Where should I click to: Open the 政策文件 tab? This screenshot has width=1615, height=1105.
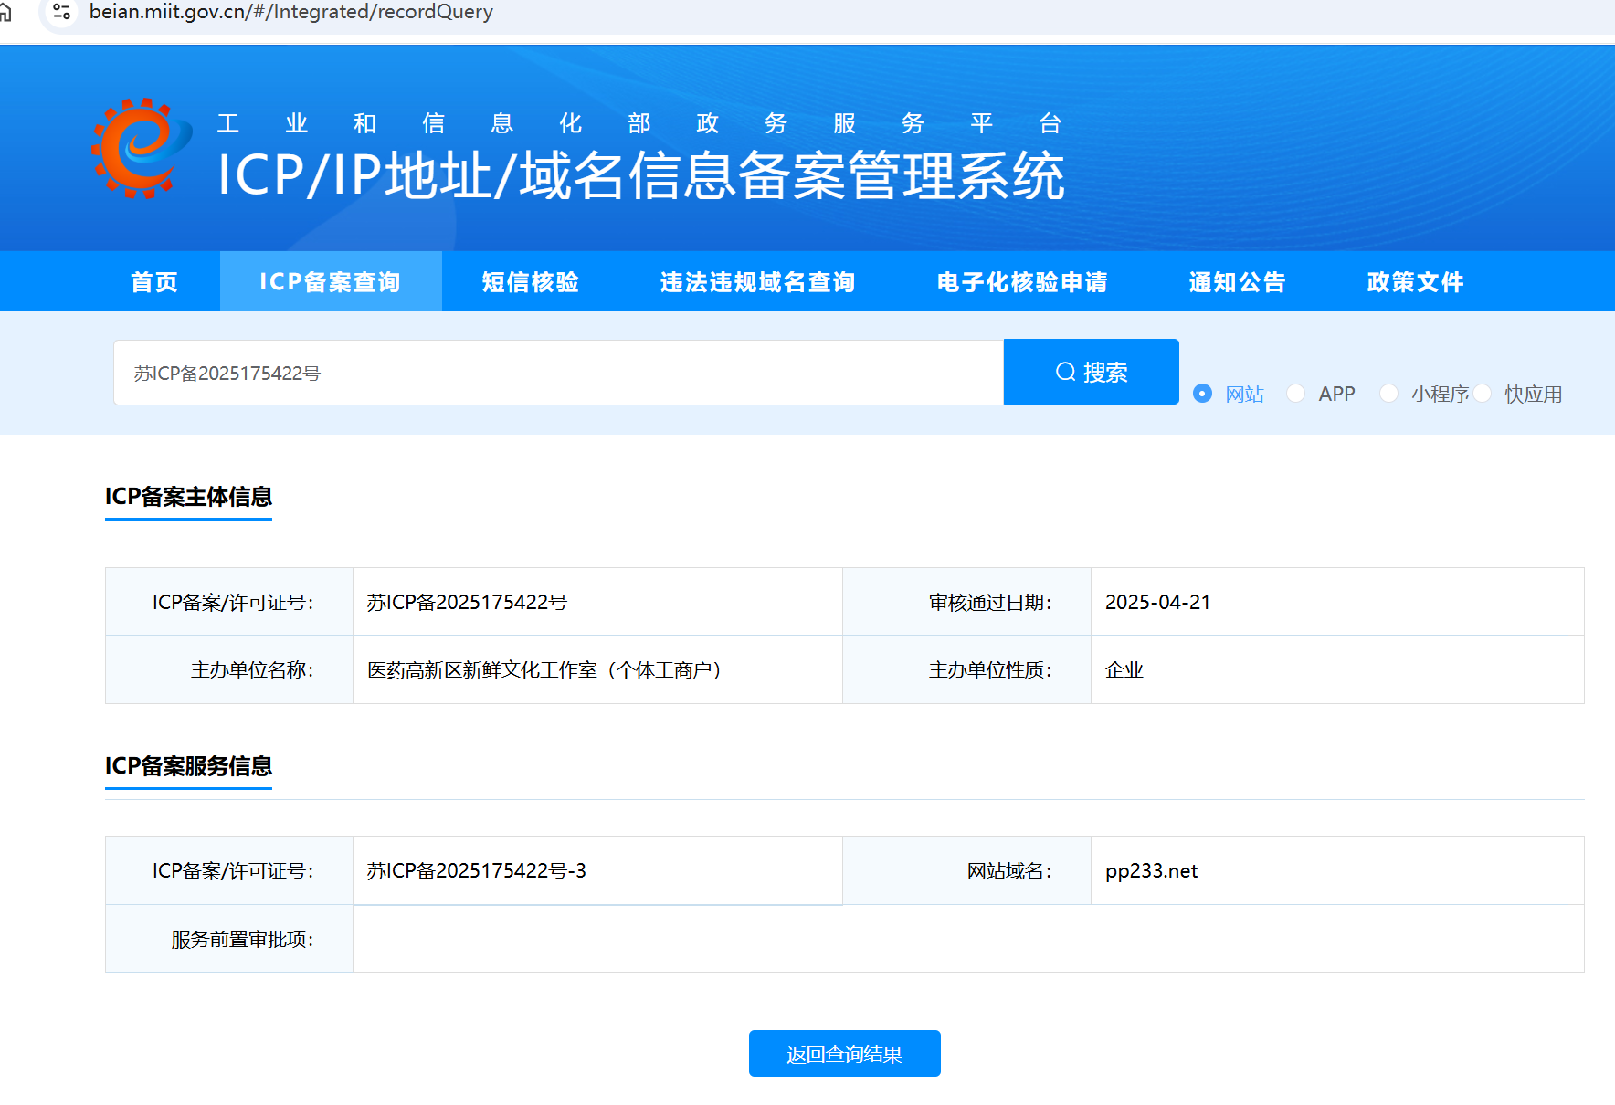pyautogui.click(x=1415, y=281)
